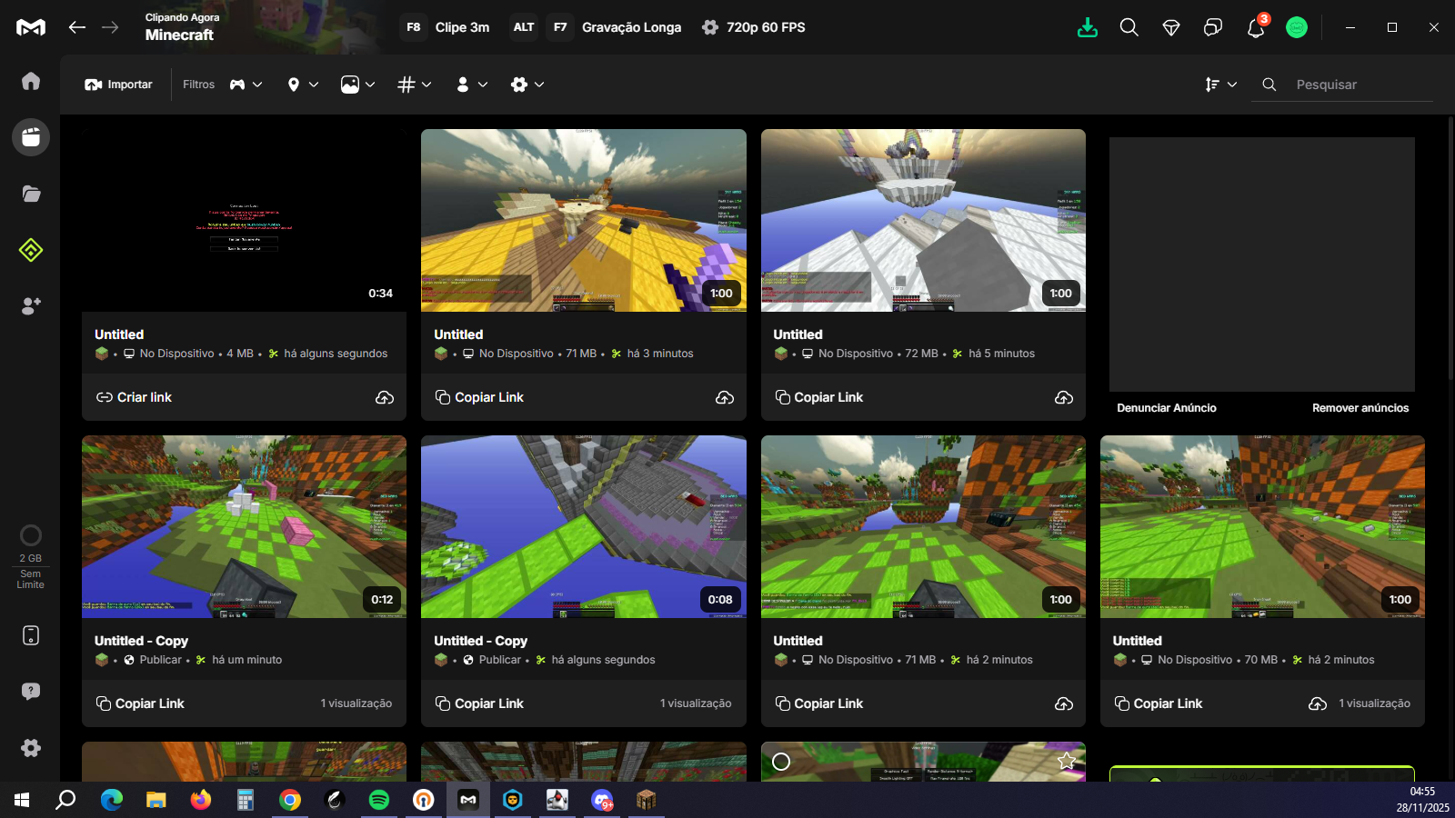Click the green download icon in header
Screen dimensions: 1455x818
(1088, 27)
